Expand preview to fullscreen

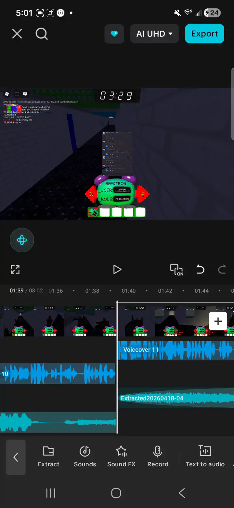(15, 270)
